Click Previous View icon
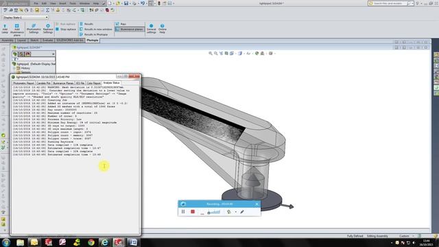 point(221,54)
